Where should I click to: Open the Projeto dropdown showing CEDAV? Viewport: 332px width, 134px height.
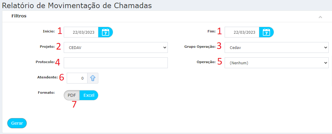[x=115, y=47]
